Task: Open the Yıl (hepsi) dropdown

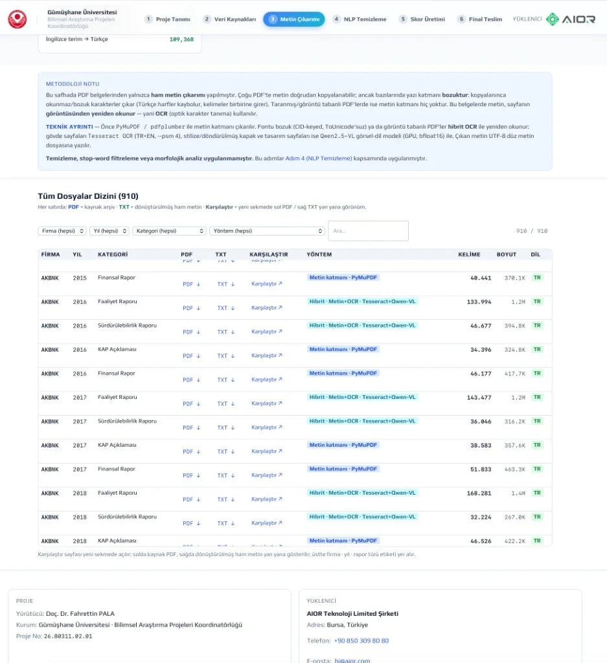Action: click(109, 231)
